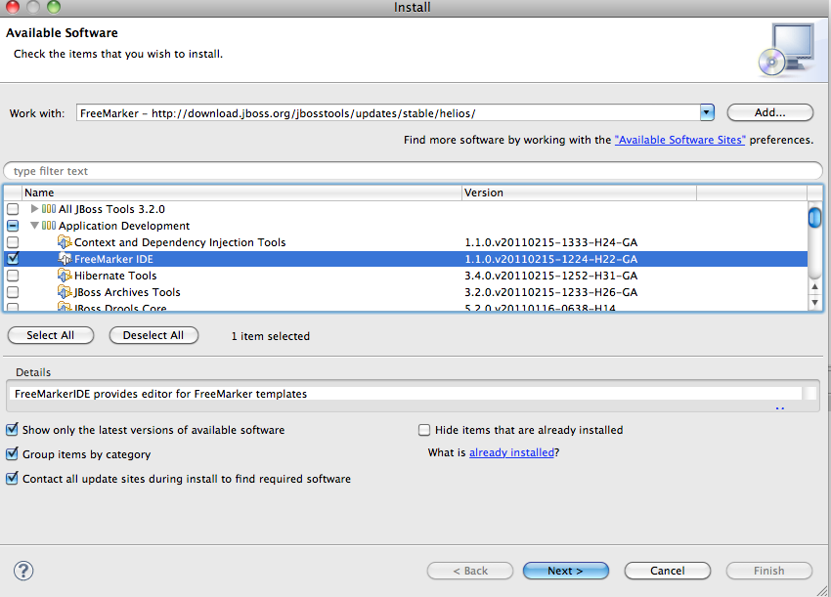The height and width of the screenshot is (597, 831).
Task: Open the Work with site dropdown arrow
Action: point(707,112)
